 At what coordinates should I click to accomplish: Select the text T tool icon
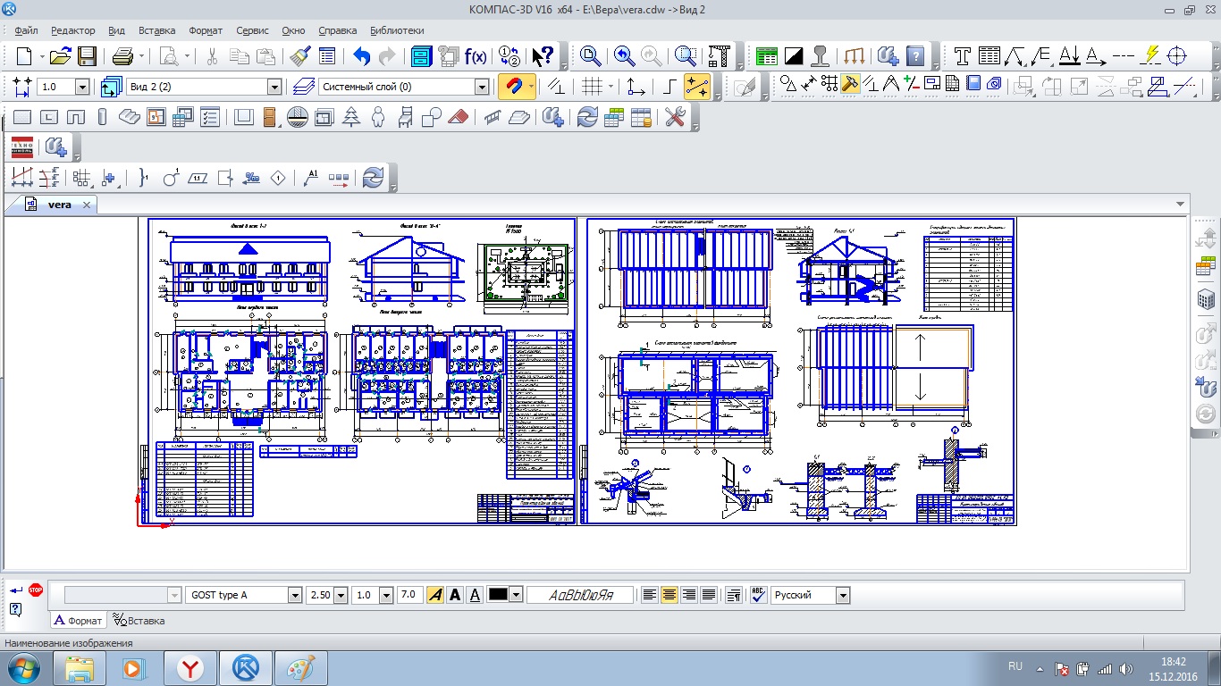tap(962, 56)
